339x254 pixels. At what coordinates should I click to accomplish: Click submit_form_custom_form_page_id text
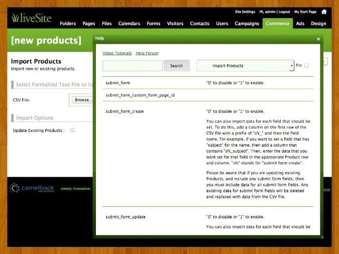click(140, 95)
